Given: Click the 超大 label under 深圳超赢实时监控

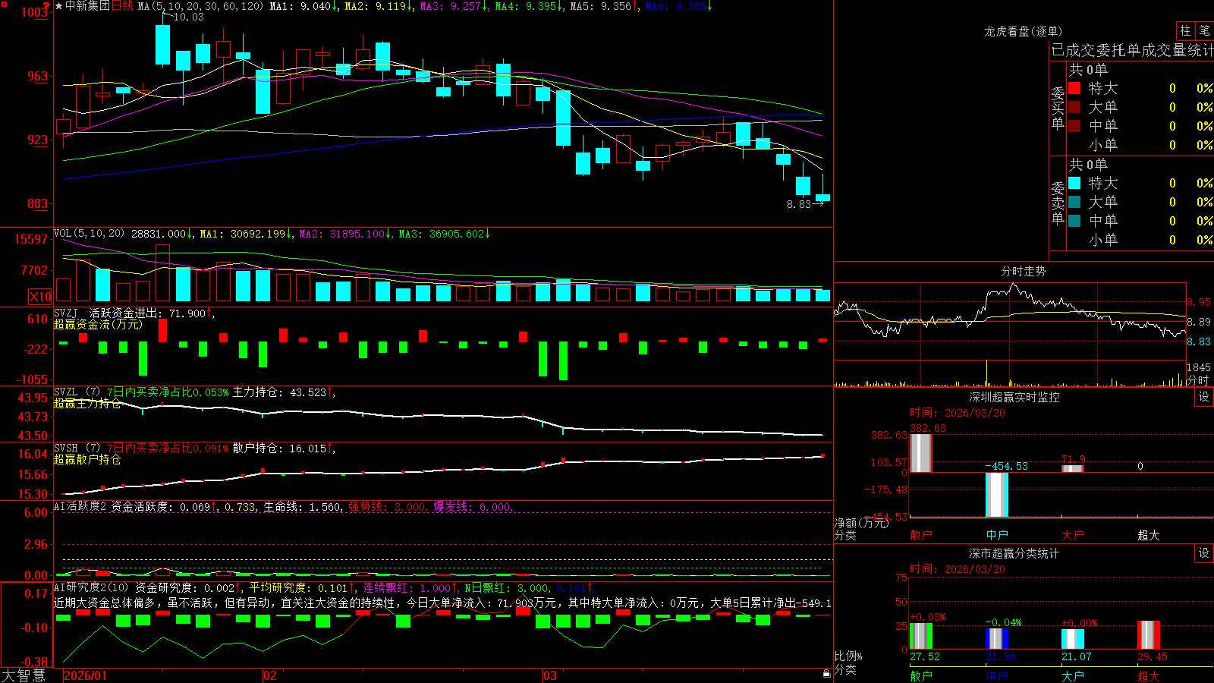Looking at the screenshot, I should point(1149,535).
